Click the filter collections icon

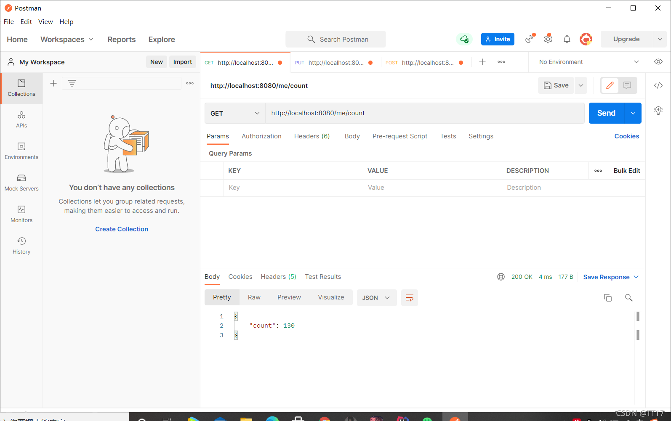point(72,83)
